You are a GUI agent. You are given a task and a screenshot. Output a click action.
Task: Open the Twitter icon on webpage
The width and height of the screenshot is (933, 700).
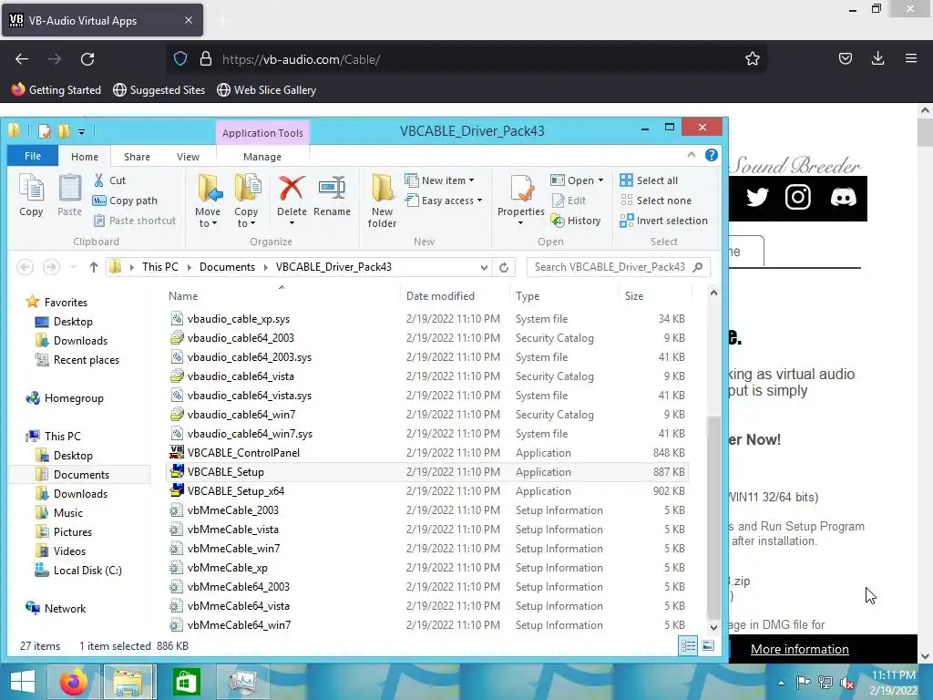tap(757, 197)
